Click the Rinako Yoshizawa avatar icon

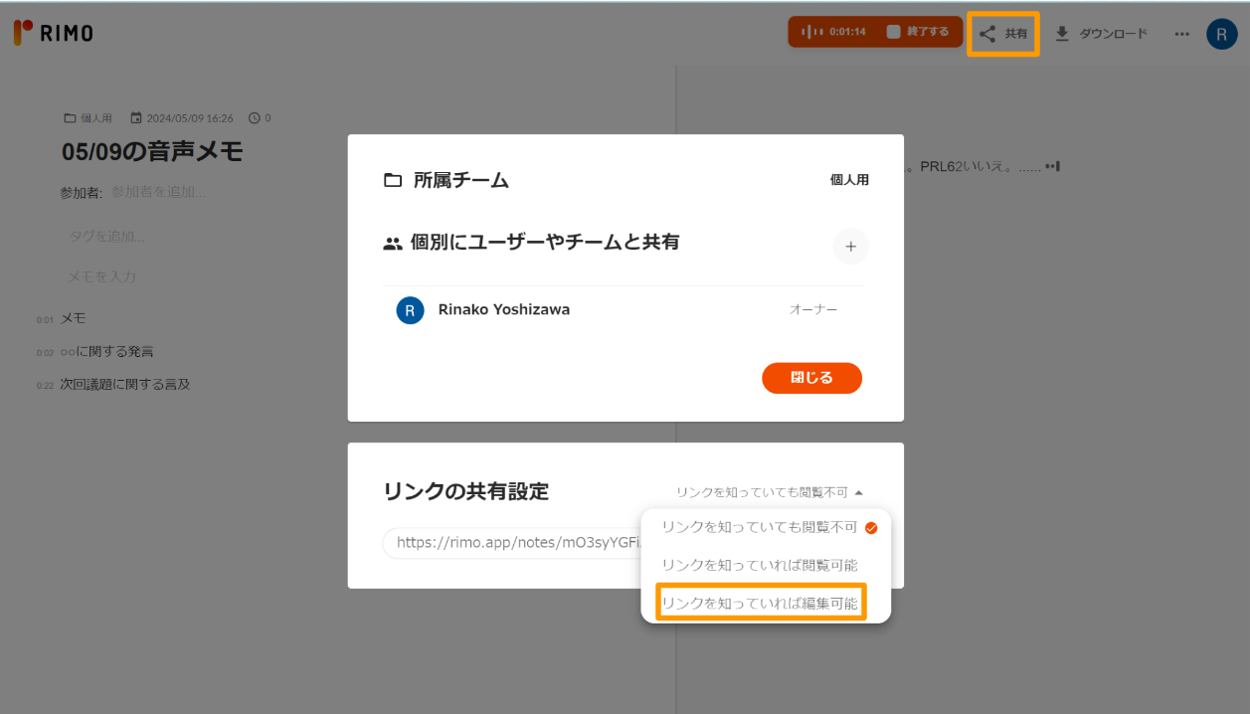click(x=410, y=310)
